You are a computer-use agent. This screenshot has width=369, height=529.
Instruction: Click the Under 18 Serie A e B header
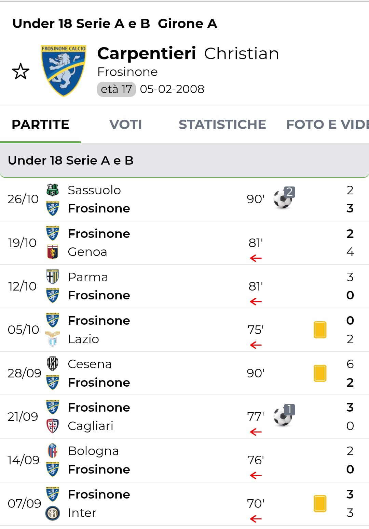(71, 160)
